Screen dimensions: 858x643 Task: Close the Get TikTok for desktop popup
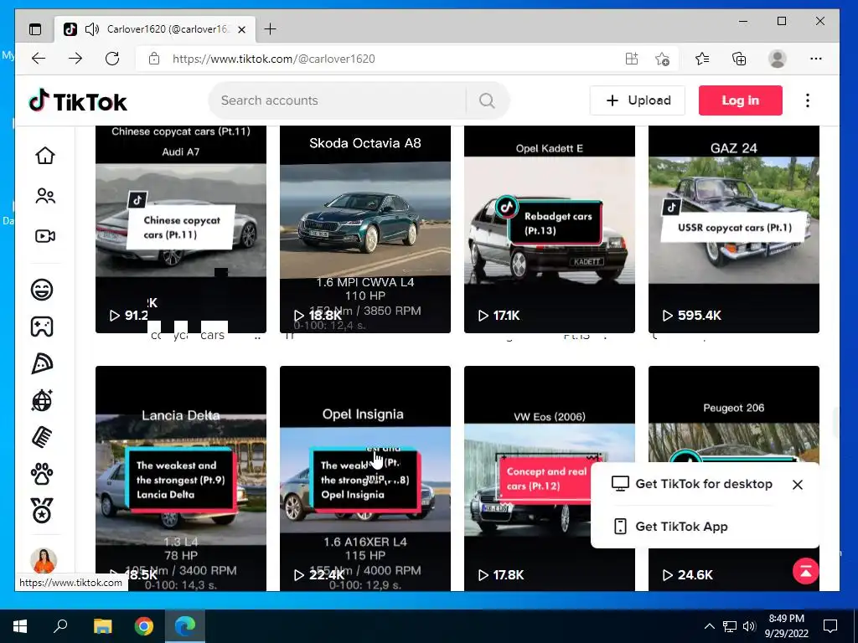(x=798, y=485)
